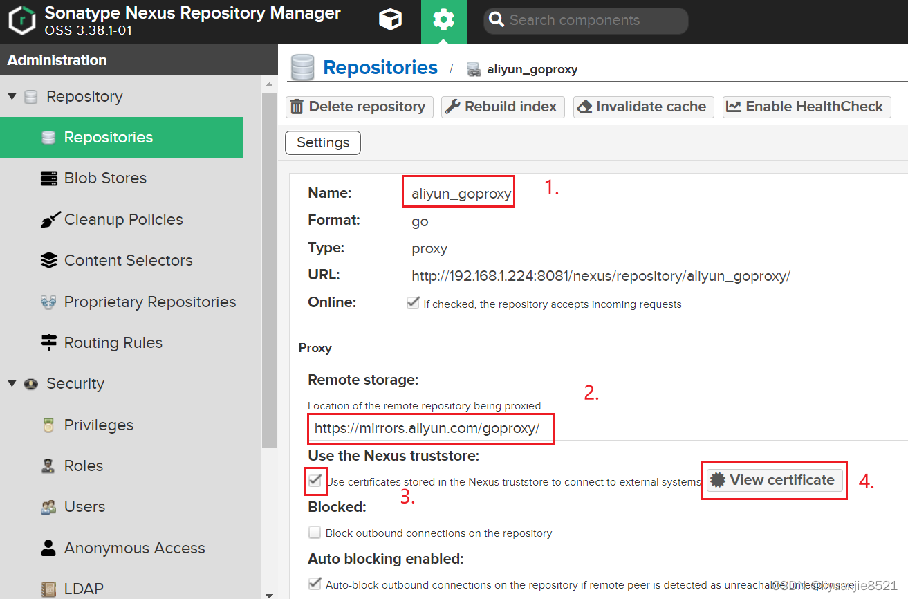908x599 pixels.
Task: Click the Repositories stack icon in sidebar
Action: [48, 138]
